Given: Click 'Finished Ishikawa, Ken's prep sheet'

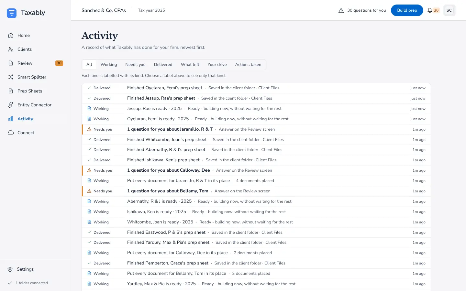Looking at the screenshot, I should [x=163, y=160].
